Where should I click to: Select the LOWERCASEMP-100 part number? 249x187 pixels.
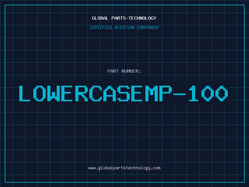[124, 93]
